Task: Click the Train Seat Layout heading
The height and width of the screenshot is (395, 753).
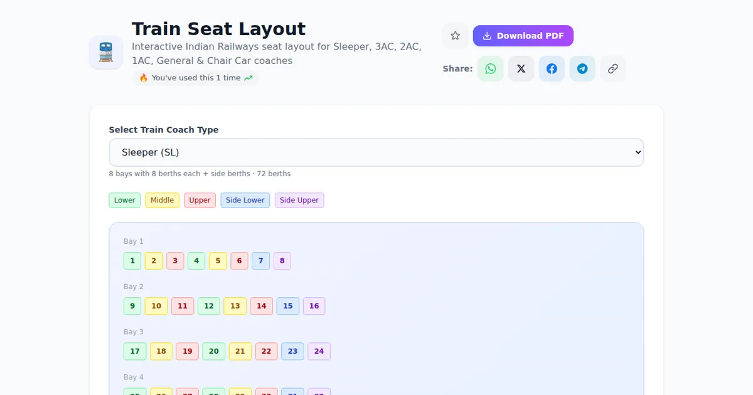Action: point(218,29)
